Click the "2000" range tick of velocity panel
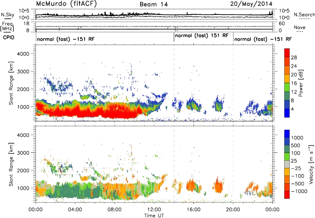315x218 pixels. (23, 170)
